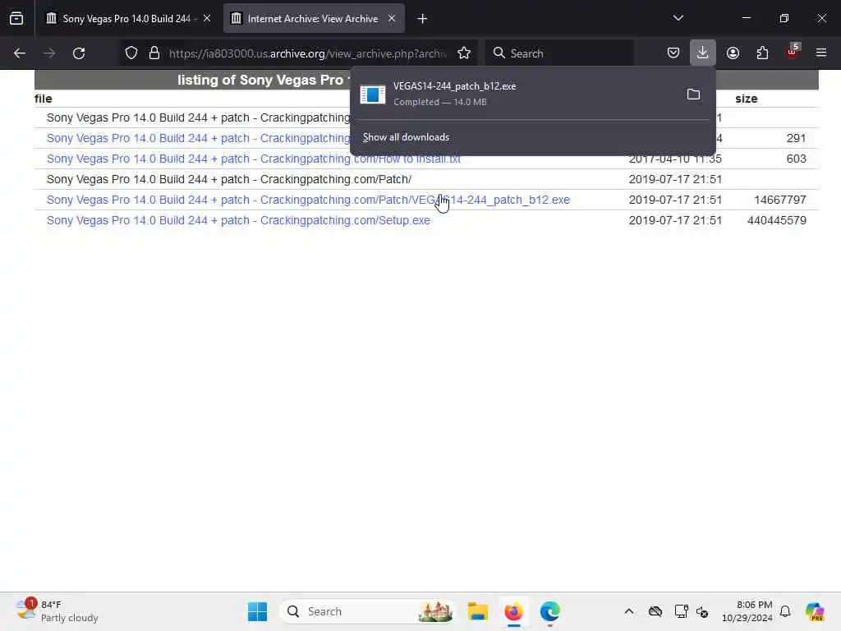
Task: Open the weather widget showing 84°F
Action: tap(57, 611)
